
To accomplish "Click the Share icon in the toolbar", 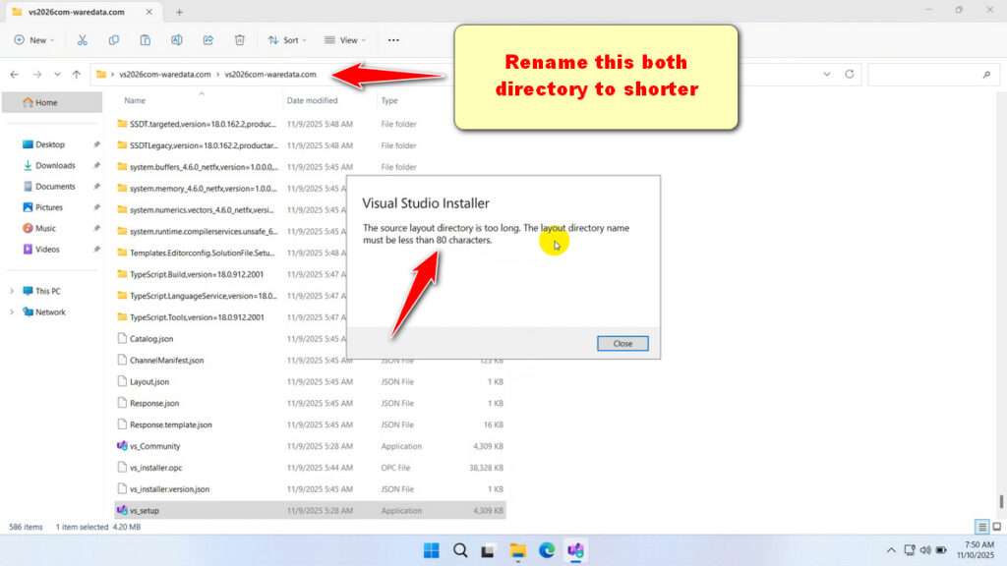I will click(x=207, y=39).
